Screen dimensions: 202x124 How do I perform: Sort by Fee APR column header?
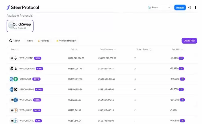(x=177, y=49)
